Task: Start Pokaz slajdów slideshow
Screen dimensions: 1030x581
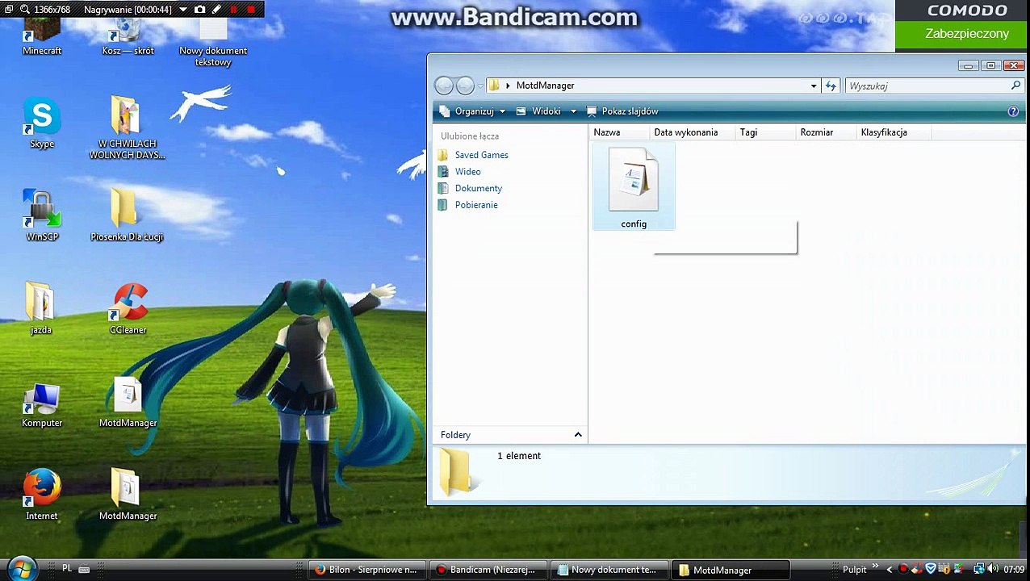Action: (x=622, y=111)
